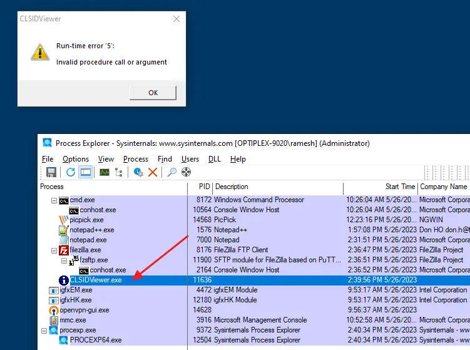Sort by the Start Time column header
The width and height of the screenshot is (470, 350).
coord(381,187)
